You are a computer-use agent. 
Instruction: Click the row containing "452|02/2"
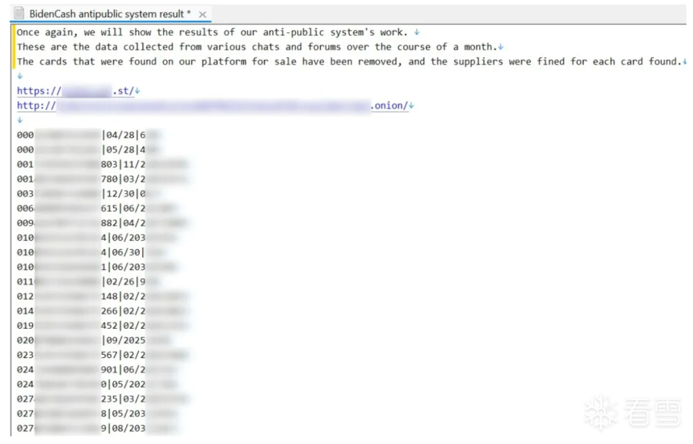102,326
